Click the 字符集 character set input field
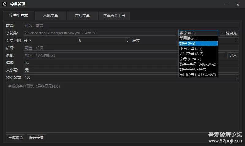Screen dimensions: 245x146 point(100,33)
